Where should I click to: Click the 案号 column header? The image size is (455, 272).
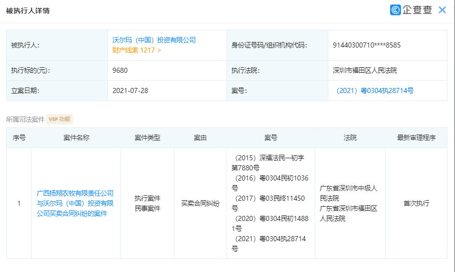pyautogui.click(x=271, y=138)
